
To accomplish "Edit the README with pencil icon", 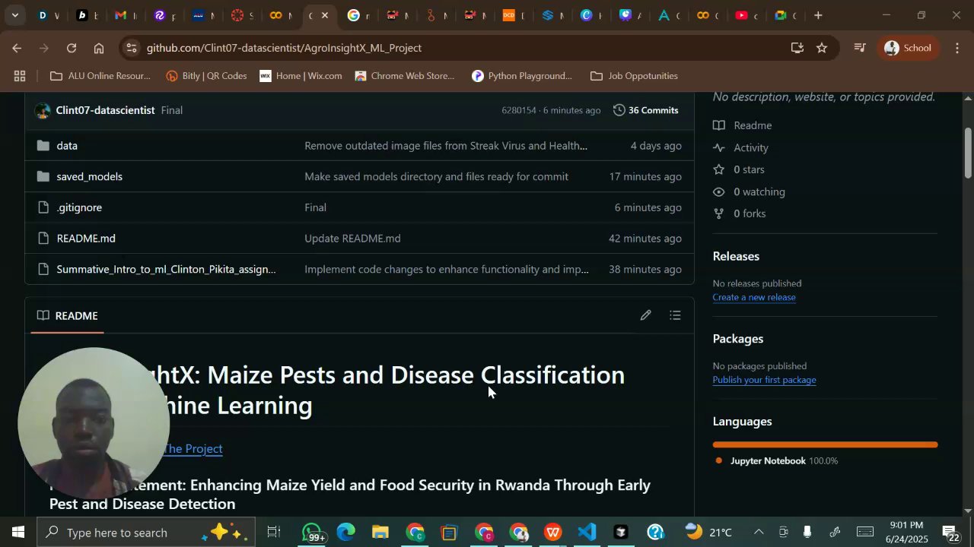I will [645, 315].
